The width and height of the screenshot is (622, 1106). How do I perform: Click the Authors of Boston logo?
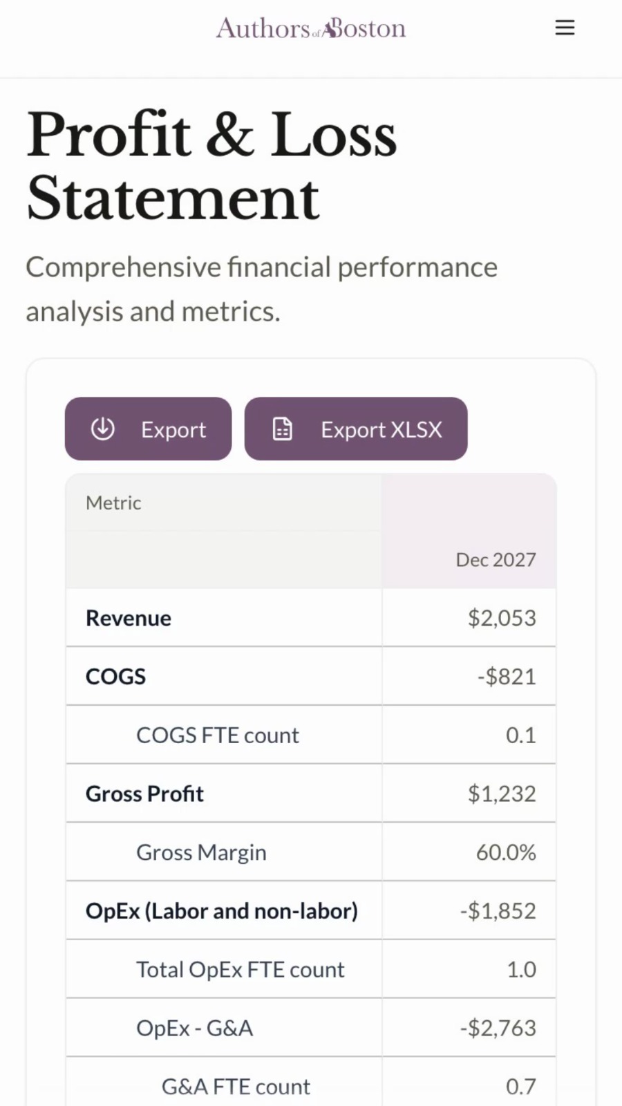click(x=311, y=28)
